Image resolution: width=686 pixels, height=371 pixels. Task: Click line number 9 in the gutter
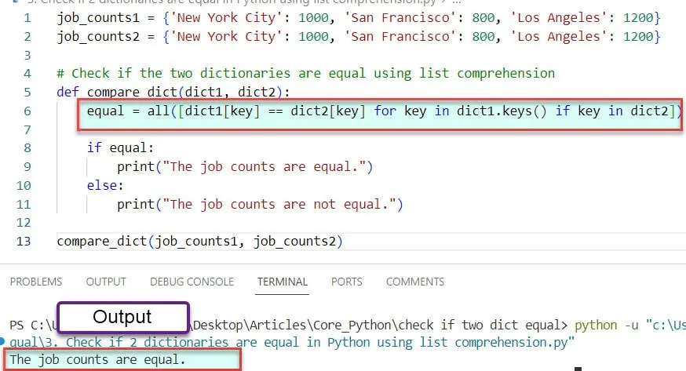(x=27, y=167)
